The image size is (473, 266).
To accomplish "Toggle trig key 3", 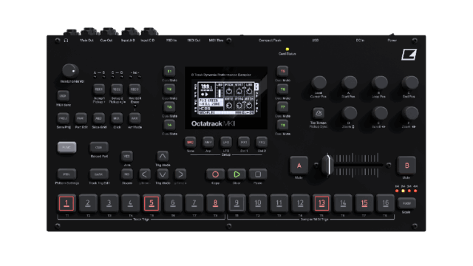I will click(x=109, y=203).
